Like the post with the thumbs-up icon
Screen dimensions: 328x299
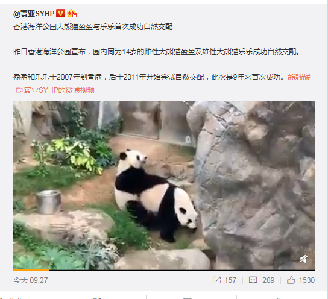tap(291, 280)
